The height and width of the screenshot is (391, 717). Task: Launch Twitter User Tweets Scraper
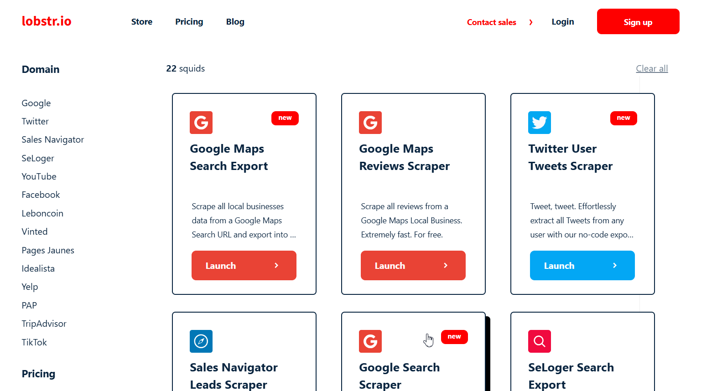point(582,265)
